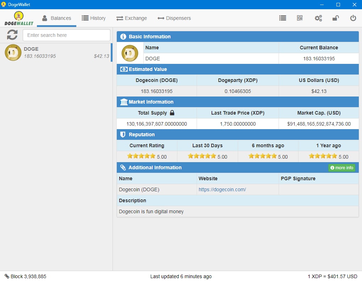
Task: Click the padlock lock-wallet icon
Action: pyautogui.click(x=336, y=18)
